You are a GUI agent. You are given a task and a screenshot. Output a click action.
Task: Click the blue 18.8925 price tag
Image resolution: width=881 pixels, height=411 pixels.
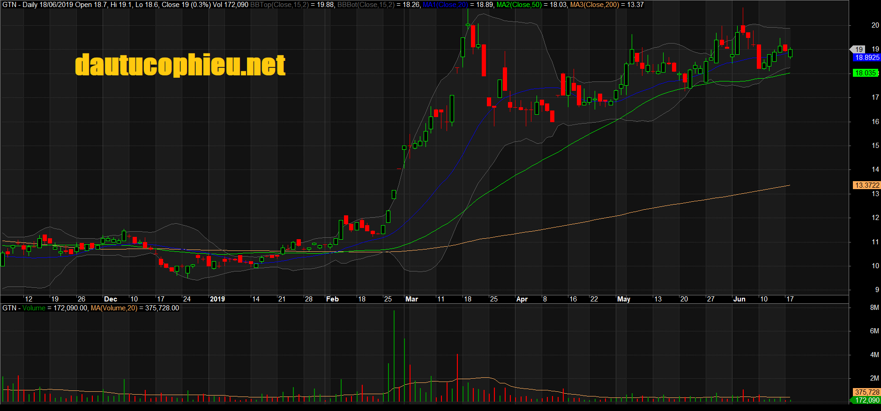point(867,58)
